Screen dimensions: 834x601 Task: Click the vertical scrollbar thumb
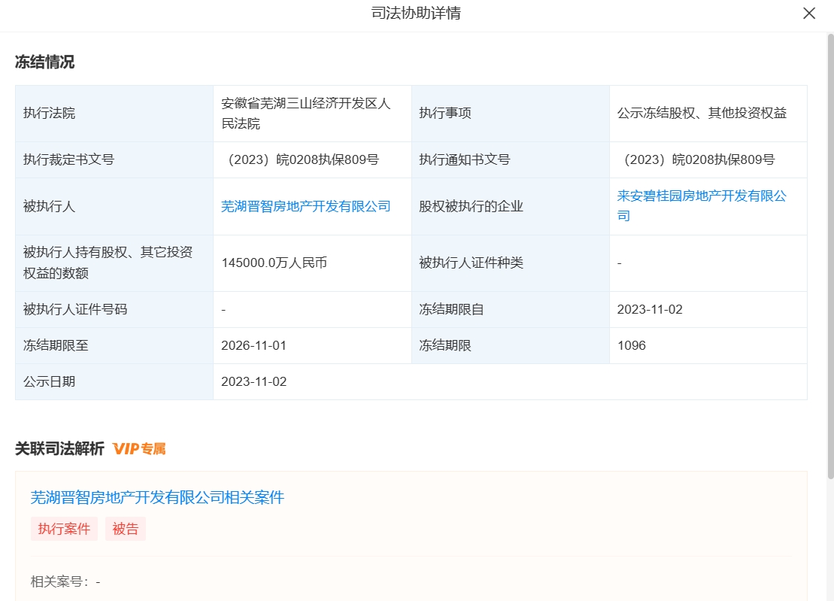point(830,255)
